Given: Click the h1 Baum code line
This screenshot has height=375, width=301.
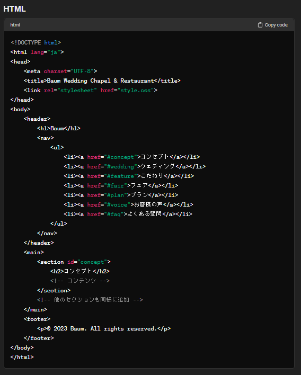Looking at the screenshot, I should 59,128.
